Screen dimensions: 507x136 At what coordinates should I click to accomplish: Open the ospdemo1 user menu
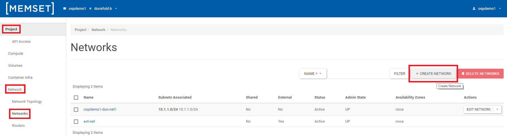tap(487, 9)
